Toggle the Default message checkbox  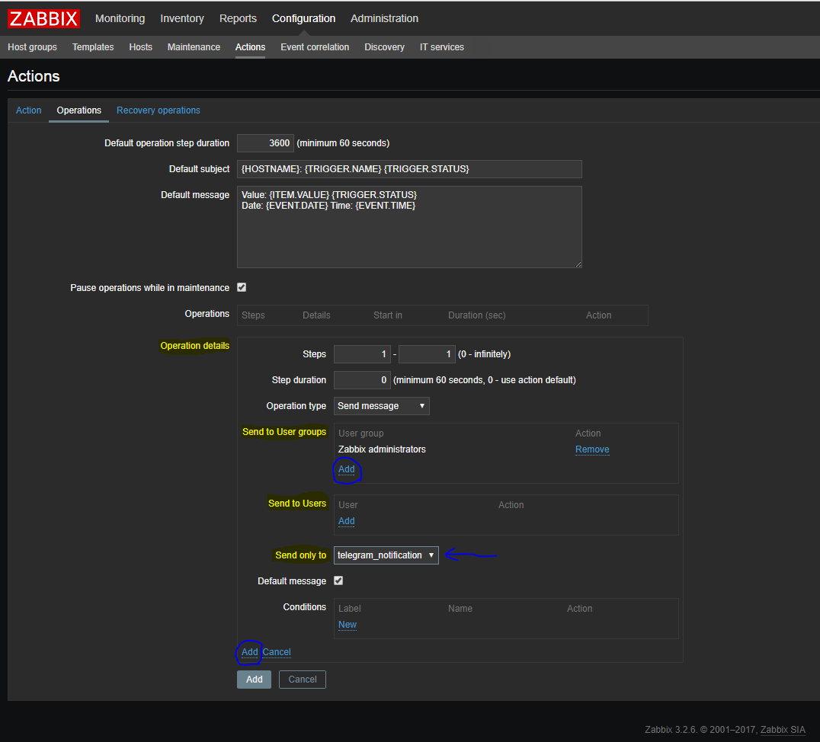pos(338,581)
